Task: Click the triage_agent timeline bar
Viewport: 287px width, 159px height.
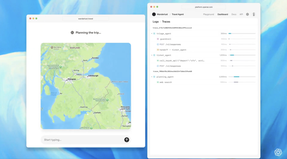Action: click(x=242, y=34)
